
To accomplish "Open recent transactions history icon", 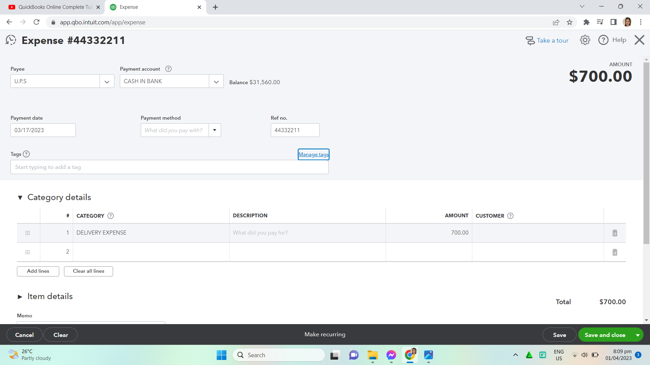I will (x=11, y=40).
